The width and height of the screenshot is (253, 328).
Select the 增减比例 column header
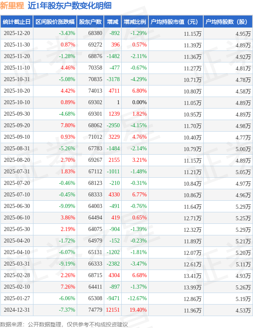tap(134, 22)
